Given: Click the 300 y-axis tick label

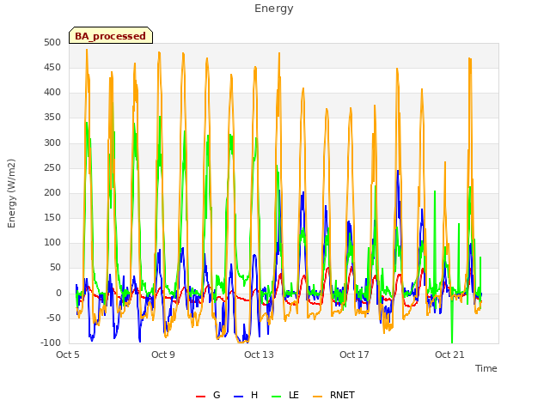Looking at the screenshot, I should [52, 142].
